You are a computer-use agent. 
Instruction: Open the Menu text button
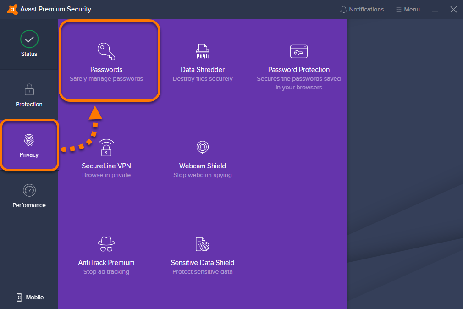coord(412,10)
